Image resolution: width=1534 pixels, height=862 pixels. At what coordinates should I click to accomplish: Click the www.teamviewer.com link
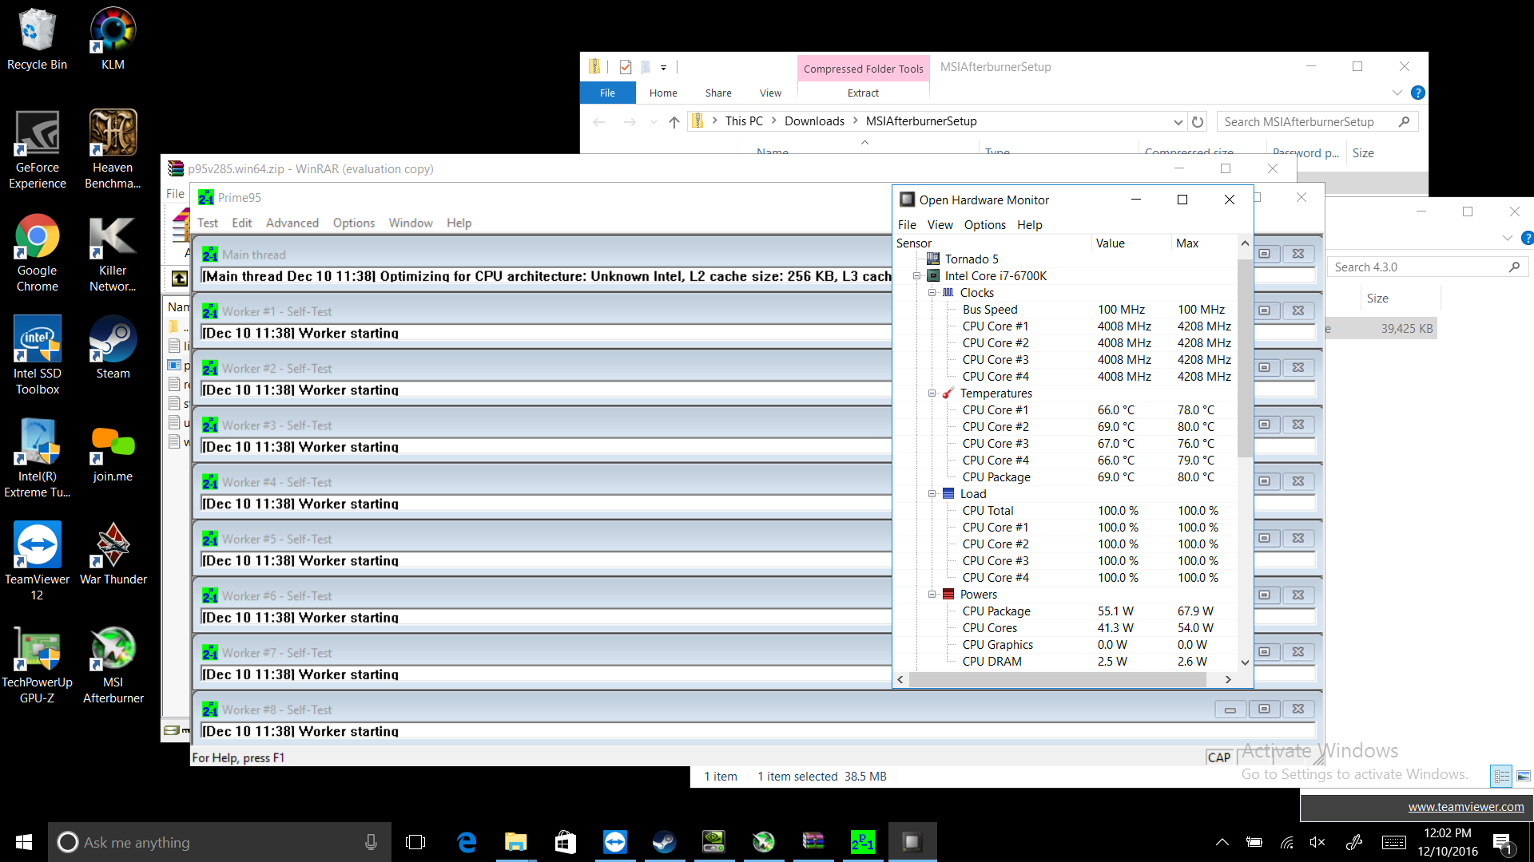1466,807
